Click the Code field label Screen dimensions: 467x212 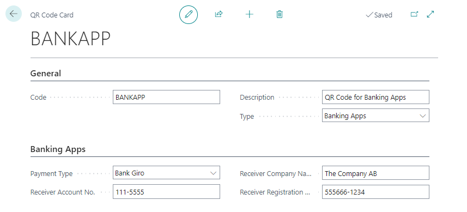39,98
